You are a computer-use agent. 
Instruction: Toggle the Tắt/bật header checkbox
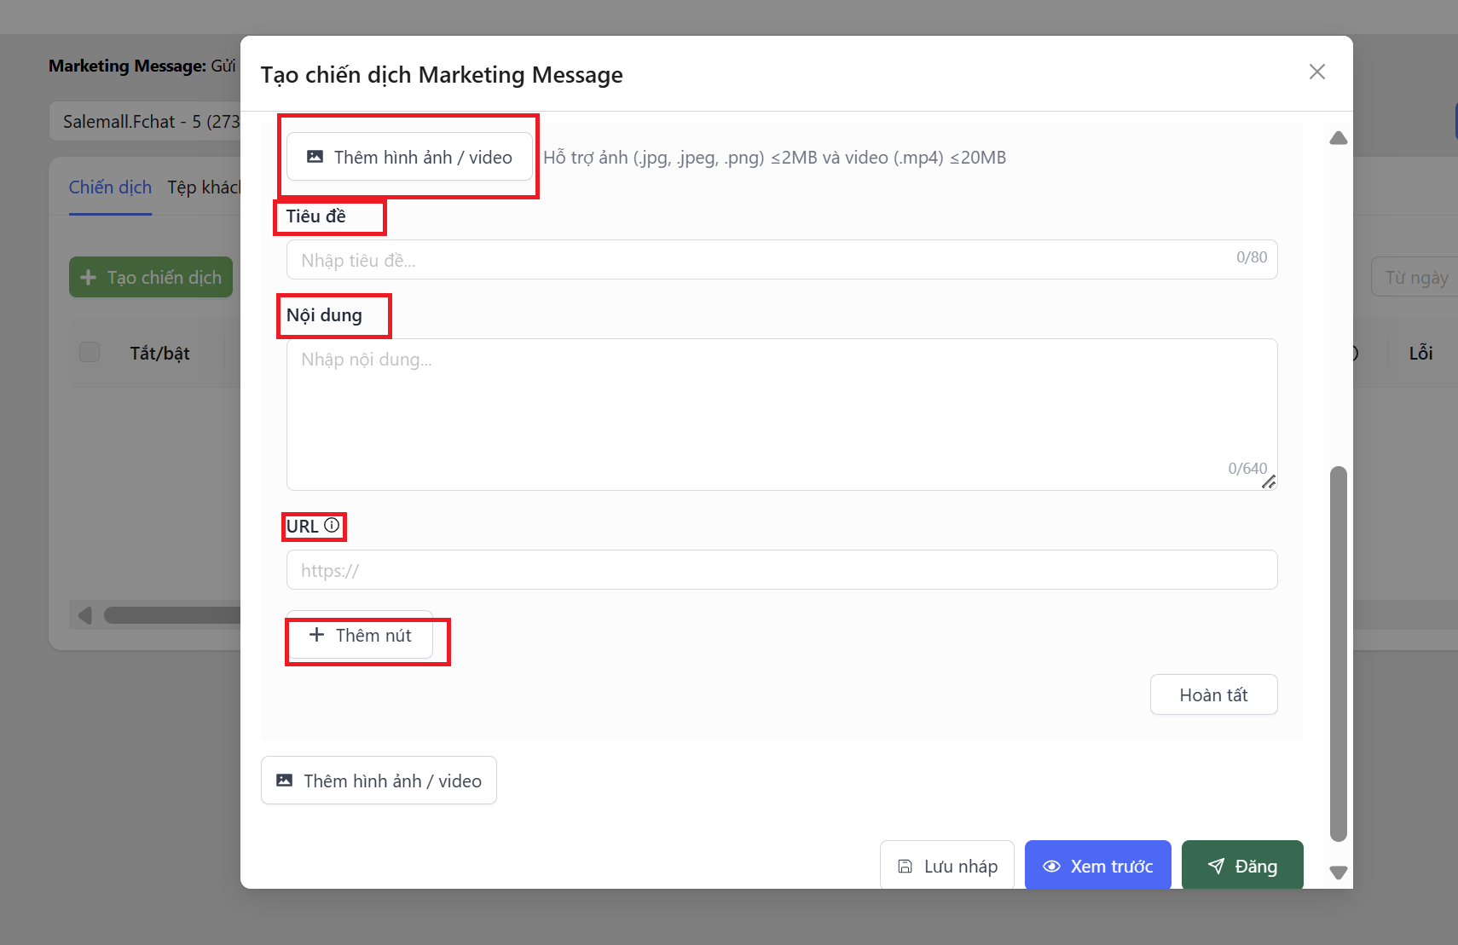point(90,353)
